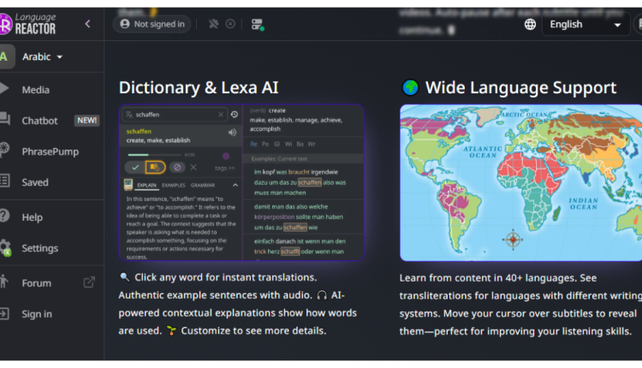This screenshot has width=642, height=368.
Task: Click the Not signed in button
Action: click(152, 24)
